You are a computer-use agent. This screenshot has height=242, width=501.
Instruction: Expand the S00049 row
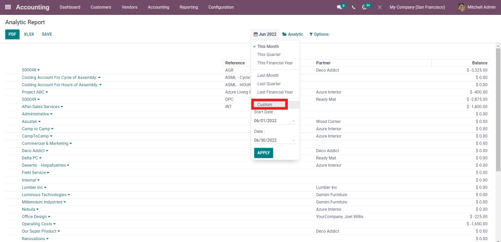[30, 99]
